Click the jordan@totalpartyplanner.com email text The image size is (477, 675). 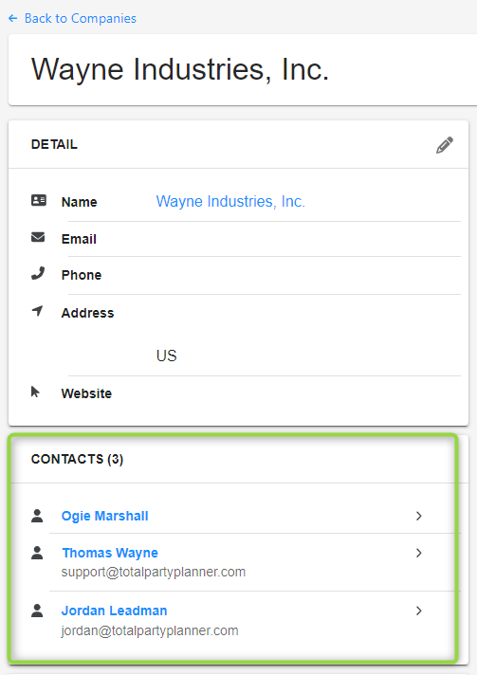click(150, 630)
